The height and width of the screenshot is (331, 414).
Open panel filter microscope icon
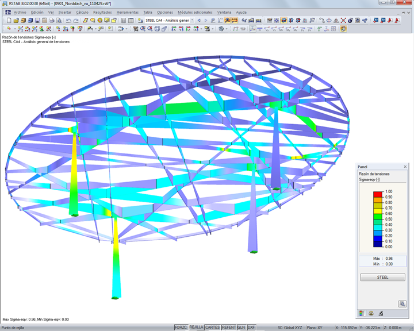(x=381, y=313)
